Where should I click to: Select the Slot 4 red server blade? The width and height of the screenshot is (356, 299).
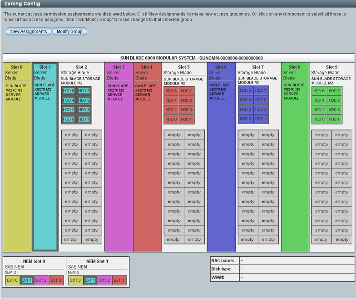(x=147, y=157)
